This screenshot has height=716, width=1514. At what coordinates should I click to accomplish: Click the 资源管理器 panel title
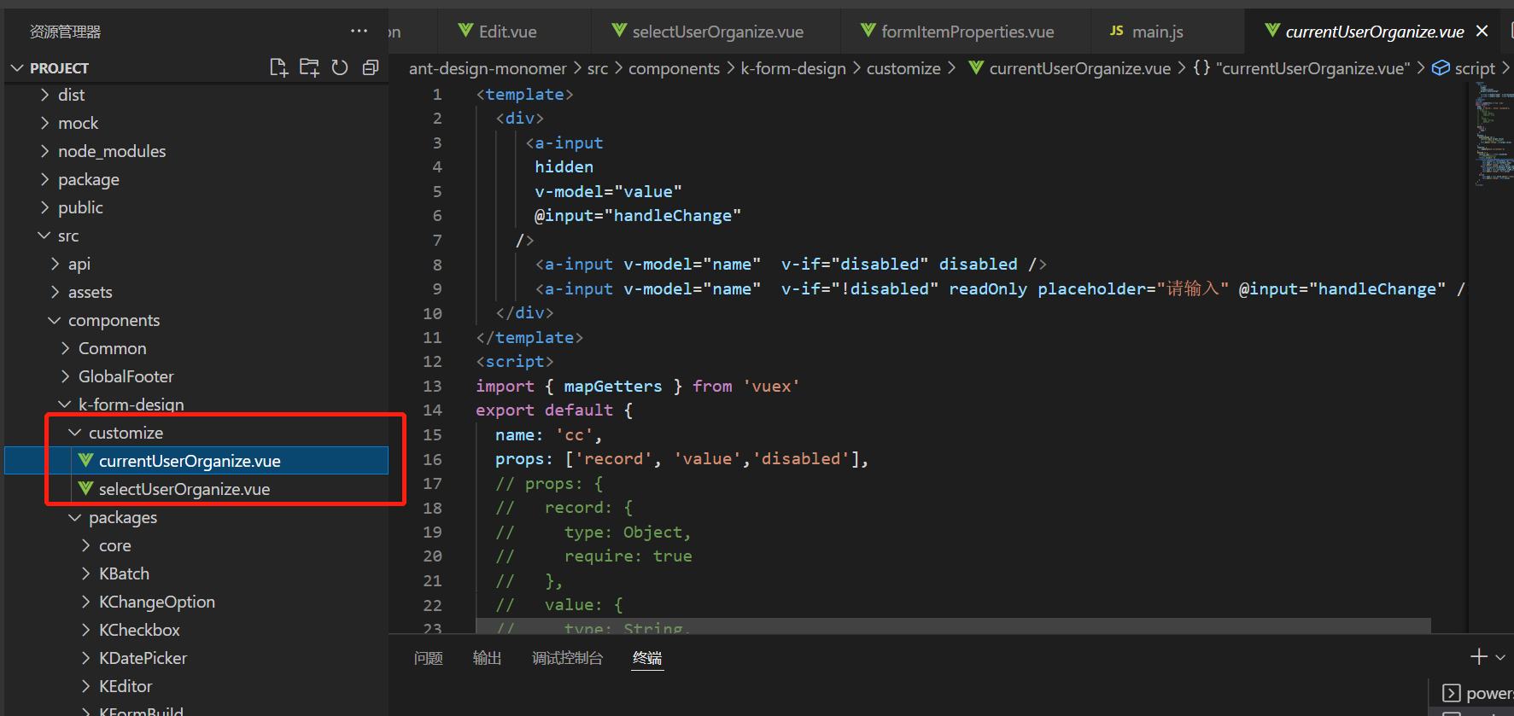pyautogui.click(x=65, y=32)
